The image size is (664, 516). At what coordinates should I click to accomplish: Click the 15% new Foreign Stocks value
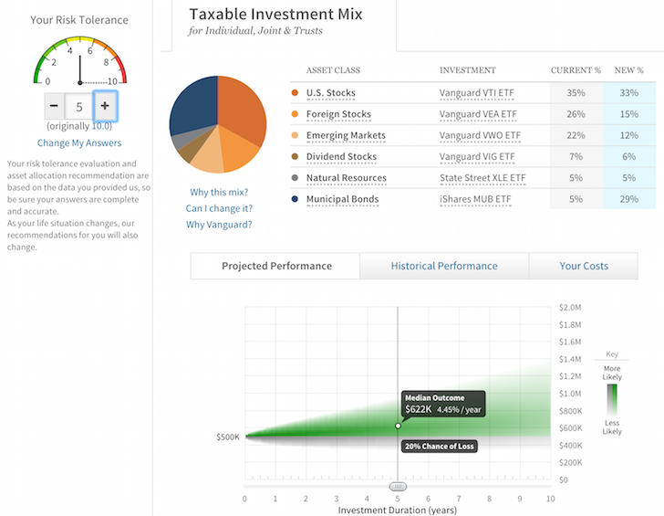tap(628, 114)
